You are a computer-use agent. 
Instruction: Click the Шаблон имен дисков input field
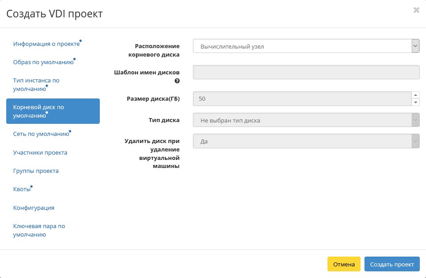(306, 72)
